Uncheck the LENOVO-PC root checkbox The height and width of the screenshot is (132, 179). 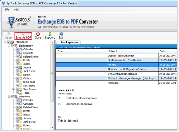(9, 42)
